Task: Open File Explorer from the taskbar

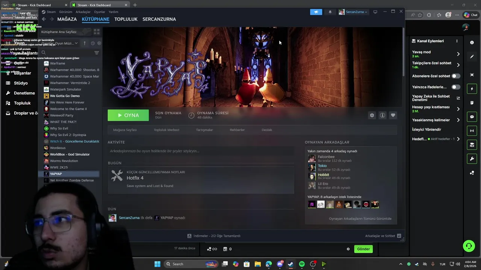Action: [258, 264]
